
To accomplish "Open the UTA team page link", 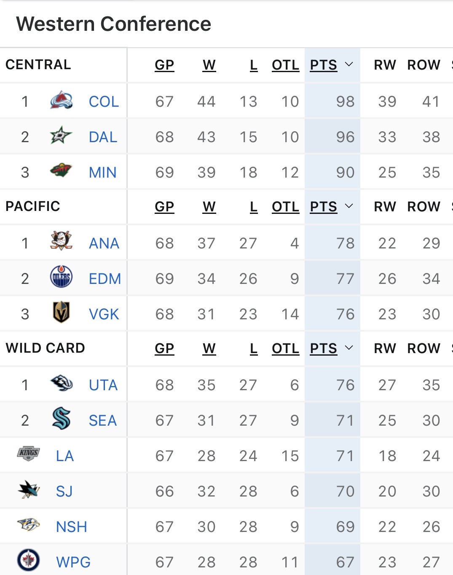I will click(103, 385).
